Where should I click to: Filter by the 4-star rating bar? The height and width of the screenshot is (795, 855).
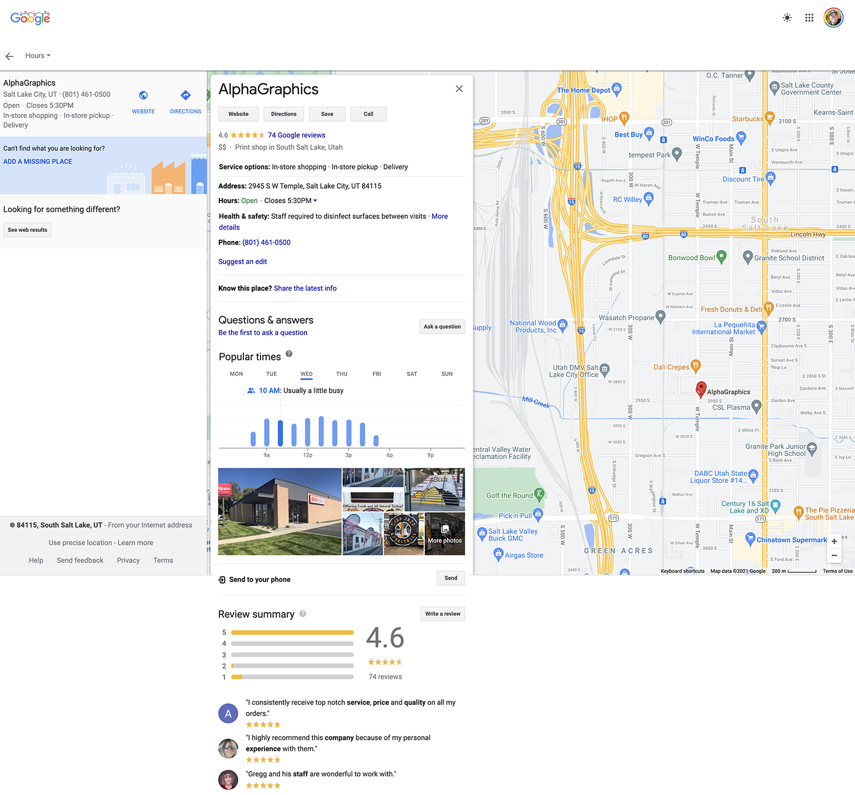tap(292, 643)
